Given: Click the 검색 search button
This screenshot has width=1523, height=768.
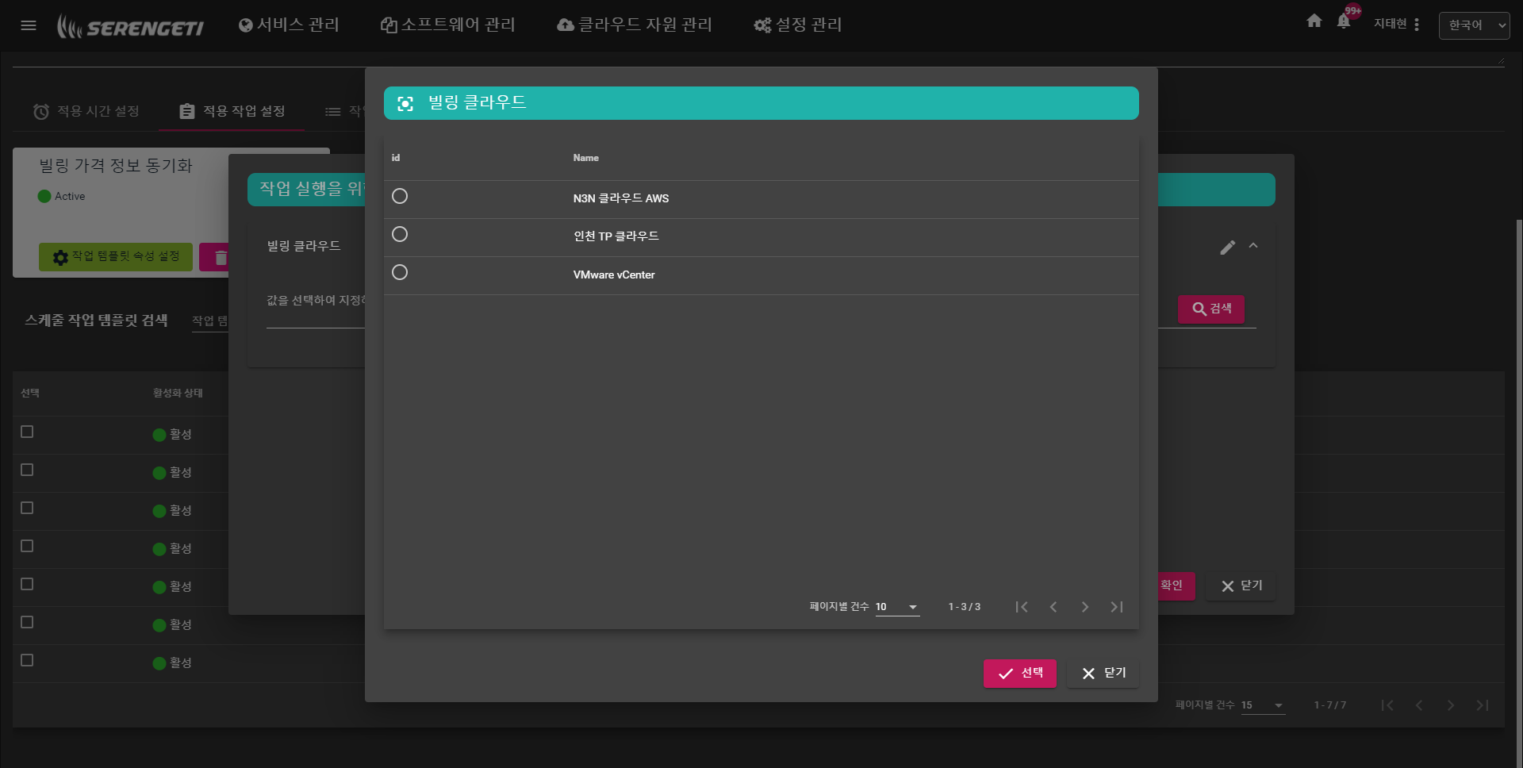Looking at the screenshot, I should pos(1211,309).
